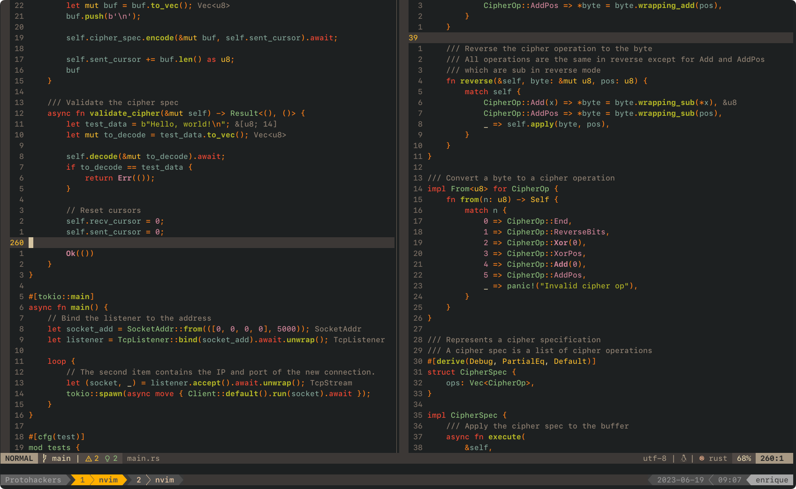This screenshot has height=489, width=796.
Task: Click '/// Reverse the cipher operation' comment
Action: pyautogui.click(x=549, y=49)
